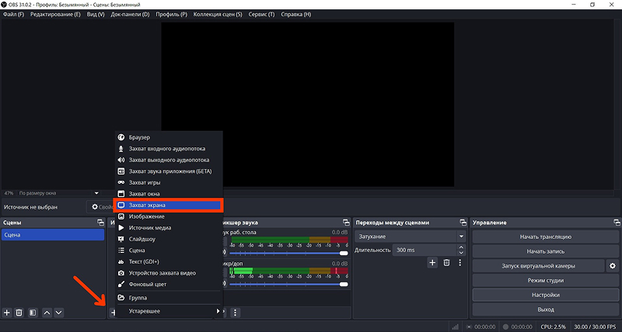Screen dimensions: 622x332
Task: Undock the Scenes panel
Action: point(101,223)
